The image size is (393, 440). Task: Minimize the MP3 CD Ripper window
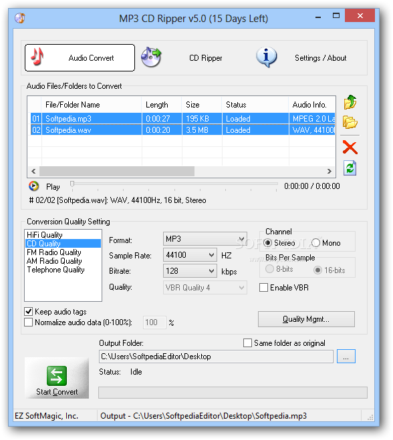[x=318, y=17]
